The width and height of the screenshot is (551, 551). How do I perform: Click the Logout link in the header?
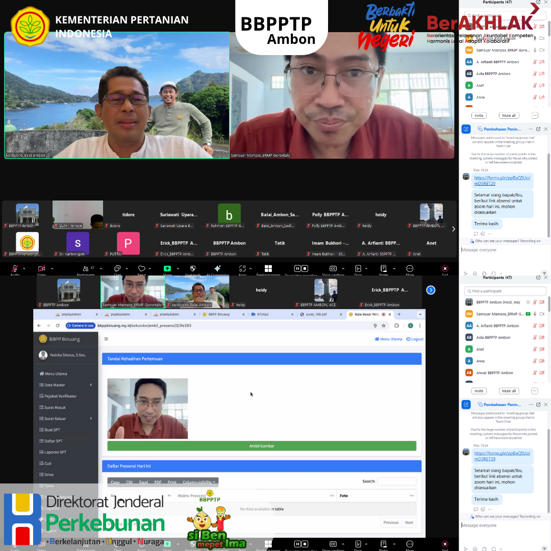coord(415,339)
